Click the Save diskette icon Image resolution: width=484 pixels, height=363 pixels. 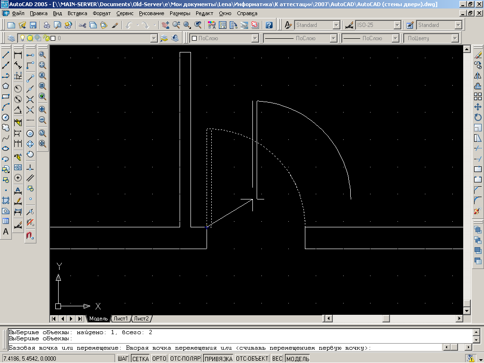pos(33,25)
